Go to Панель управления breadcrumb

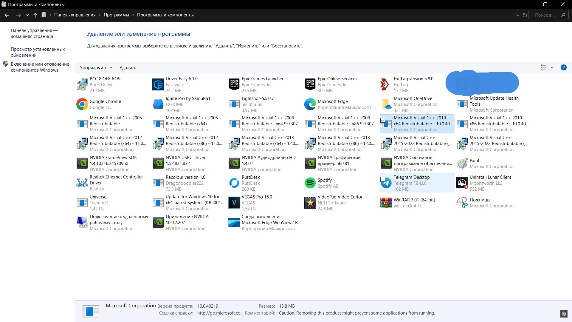(75, 15)
